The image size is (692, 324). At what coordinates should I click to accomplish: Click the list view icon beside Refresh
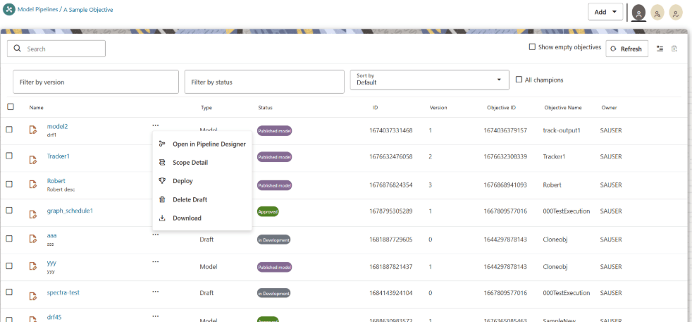[660, 49]
